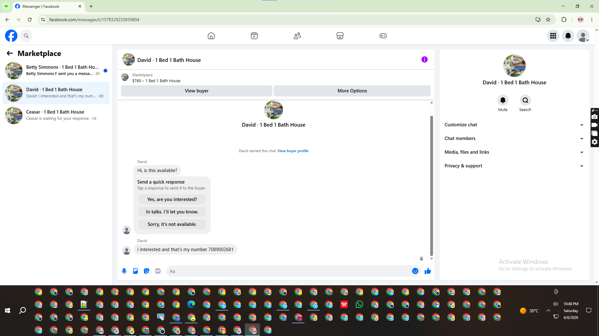The image size is (599, 336).
Task: View site information icon in address bar
Action: (43, 20)
